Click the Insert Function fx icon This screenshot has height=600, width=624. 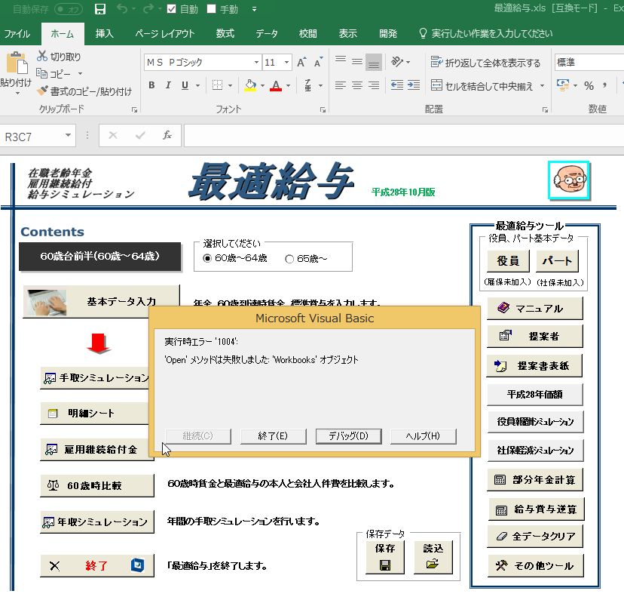[167, 135]
